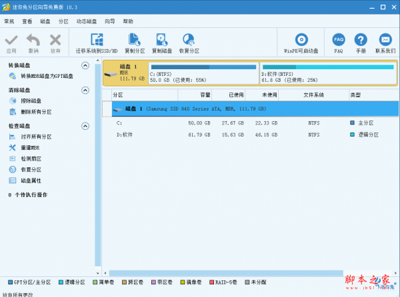Select Disk 1 Samsung SSD 840 row
This screenshot has height=297, width=400.
point(255,109)
